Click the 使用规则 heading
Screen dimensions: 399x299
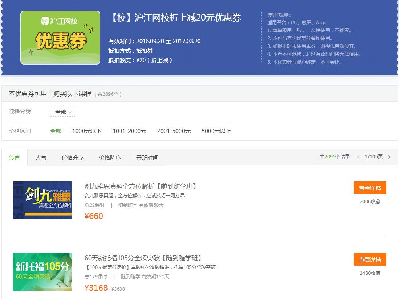(x=279, y=15)
